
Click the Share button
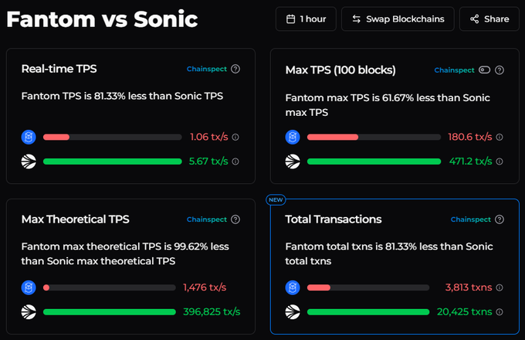click(489, 19)
